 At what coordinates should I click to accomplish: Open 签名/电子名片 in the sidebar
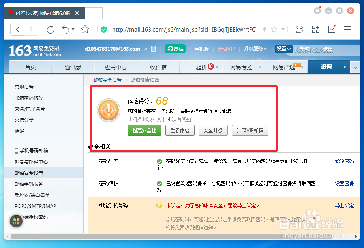tap(30, 109)
